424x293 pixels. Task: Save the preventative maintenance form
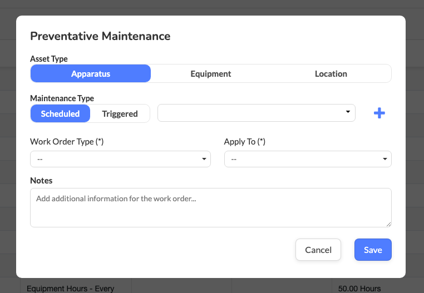coord(373,250)
